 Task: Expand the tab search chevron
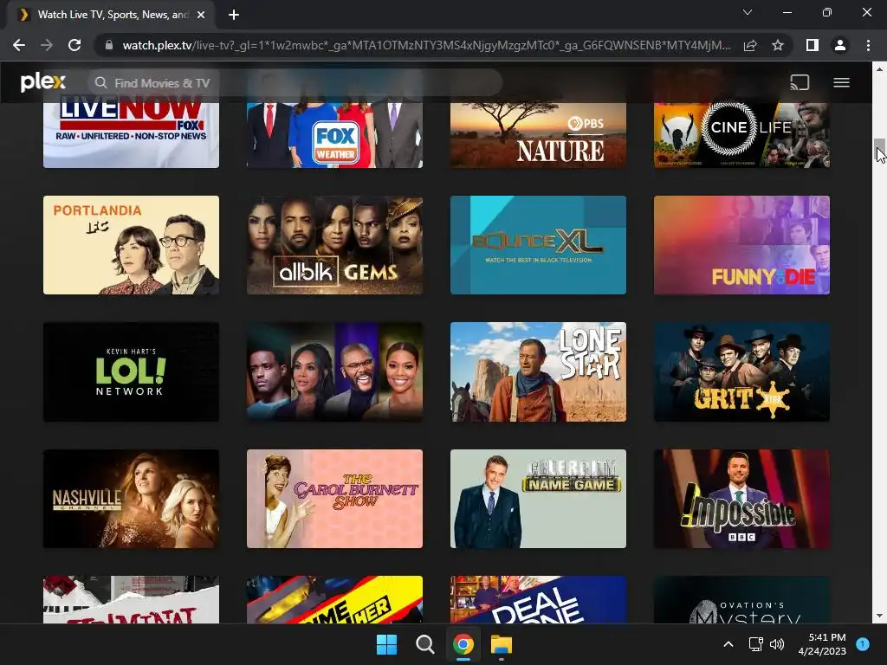(748, 12)
